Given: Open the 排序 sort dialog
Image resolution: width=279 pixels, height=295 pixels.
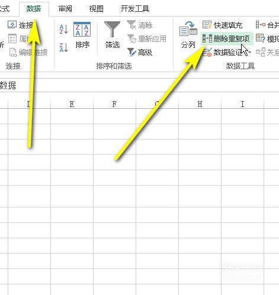Looking at the screenshot, I should point(82,35).
